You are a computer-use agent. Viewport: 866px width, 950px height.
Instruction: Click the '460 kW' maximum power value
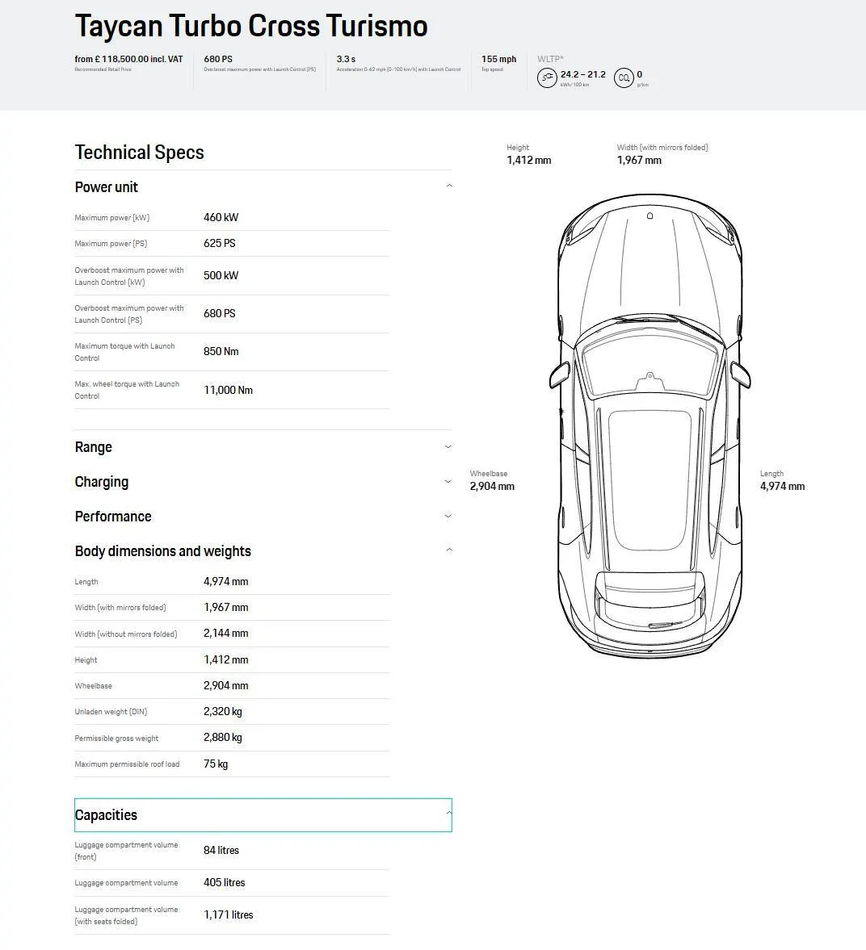pyautogui.click(x=221, y=217)
